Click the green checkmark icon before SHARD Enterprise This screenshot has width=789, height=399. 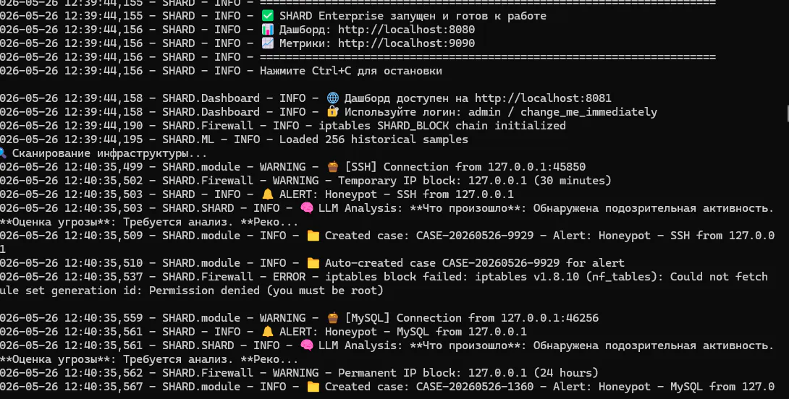point(267,16)
